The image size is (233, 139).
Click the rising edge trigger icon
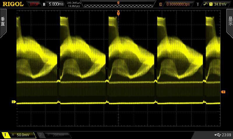click(205, 4)
